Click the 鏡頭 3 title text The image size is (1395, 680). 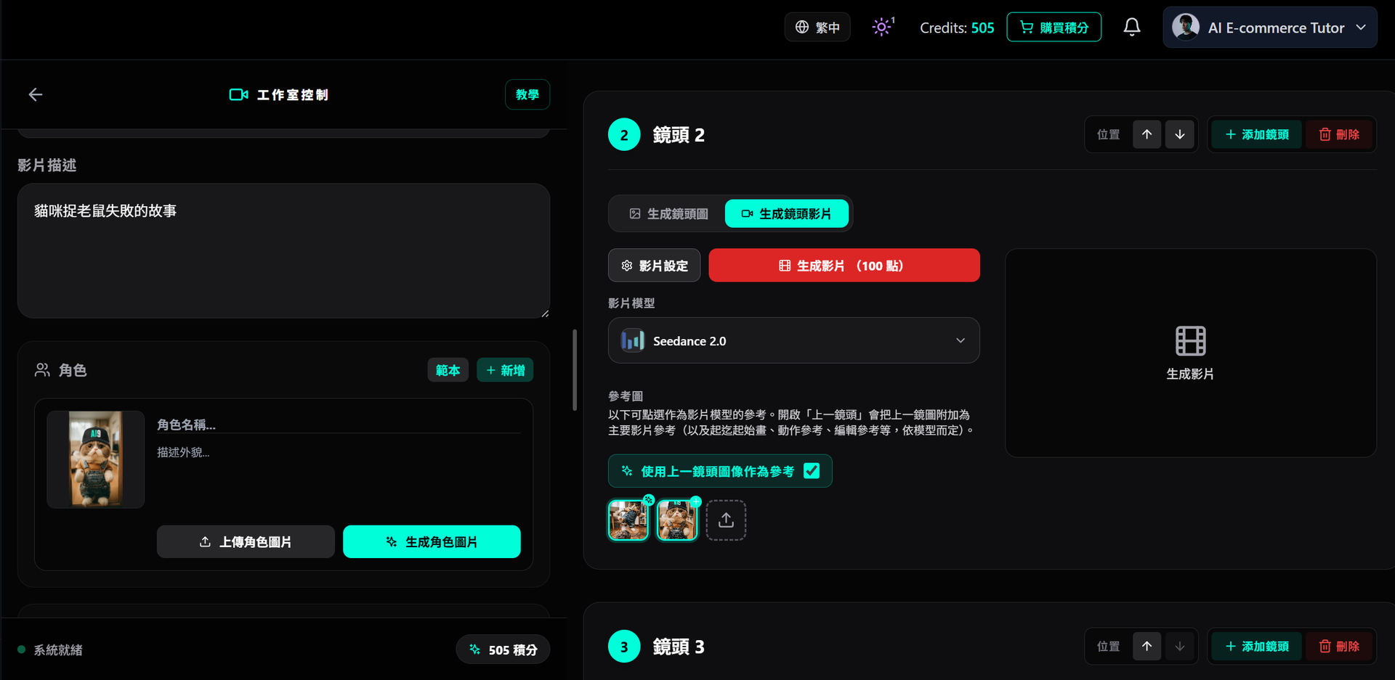[679, 647]
